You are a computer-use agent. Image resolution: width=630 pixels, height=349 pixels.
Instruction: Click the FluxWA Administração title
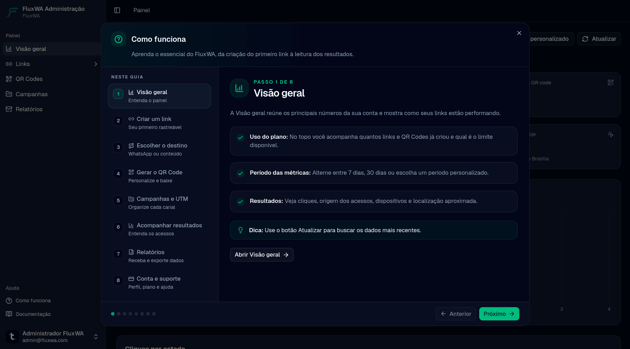pyautogui.click(x=53, y=9)
